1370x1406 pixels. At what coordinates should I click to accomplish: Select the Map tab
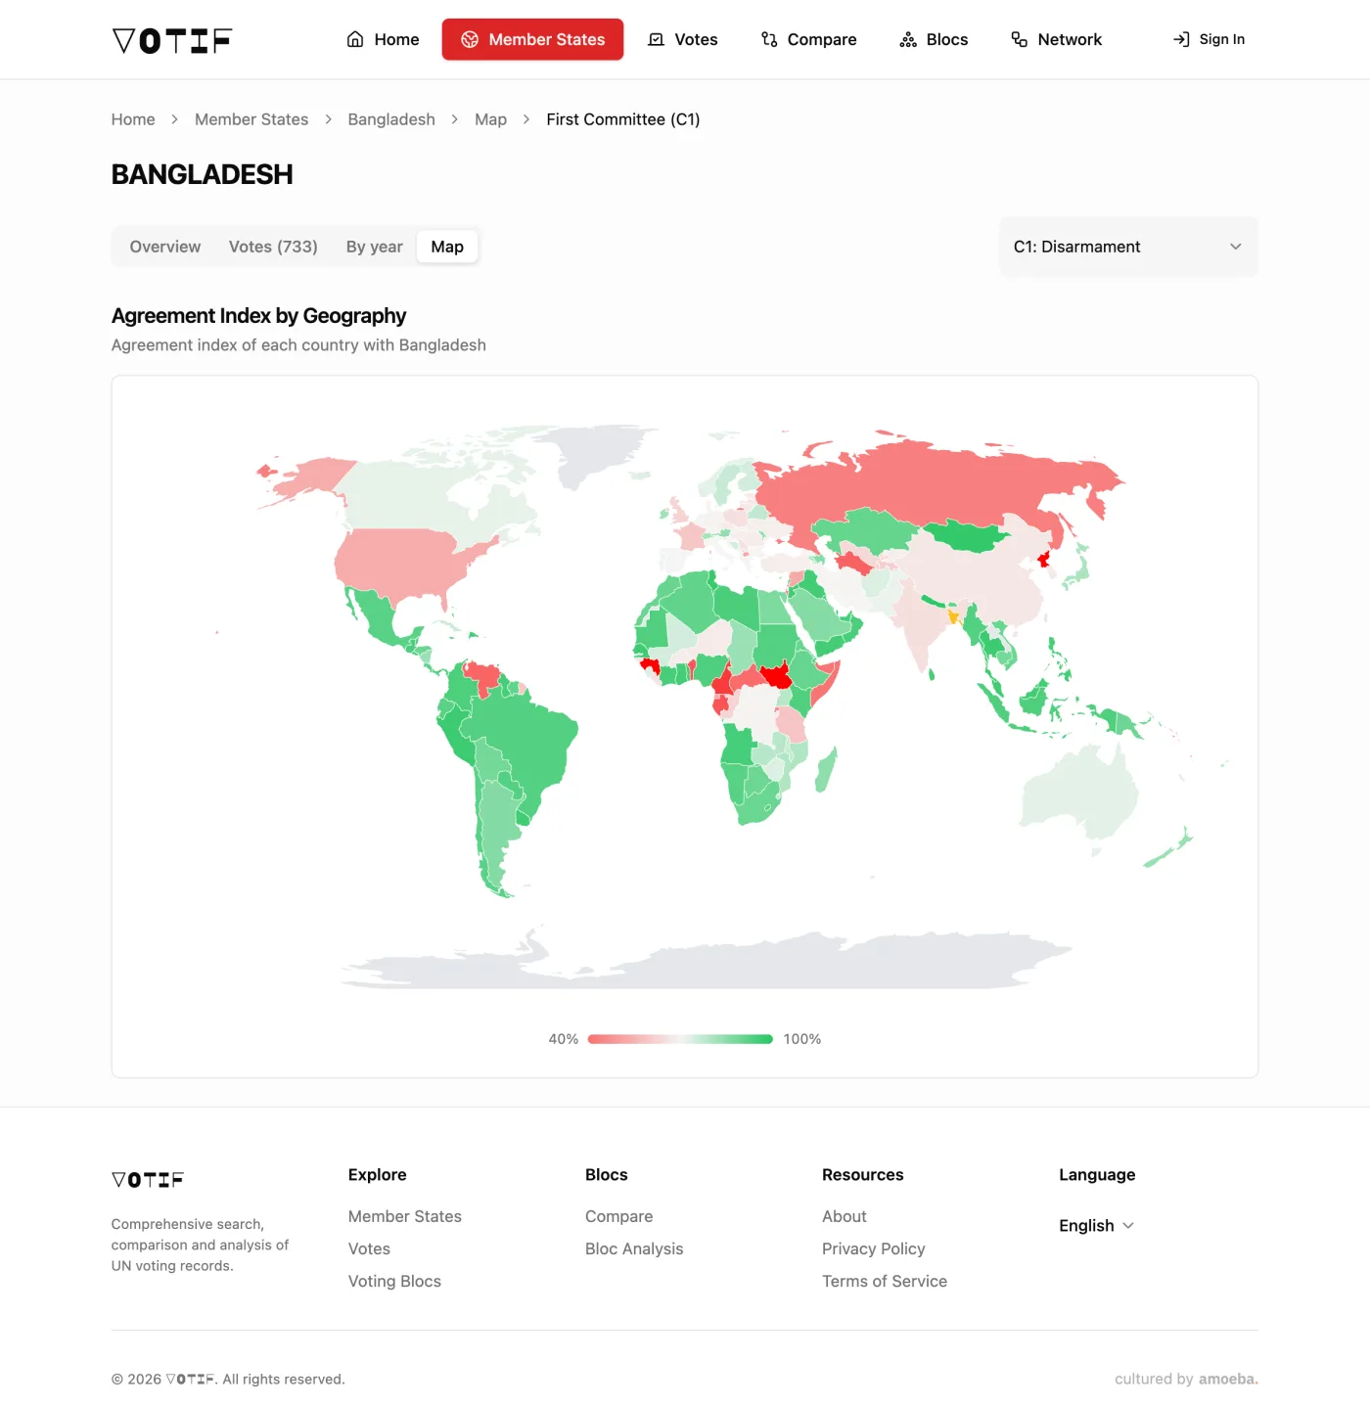447,247
